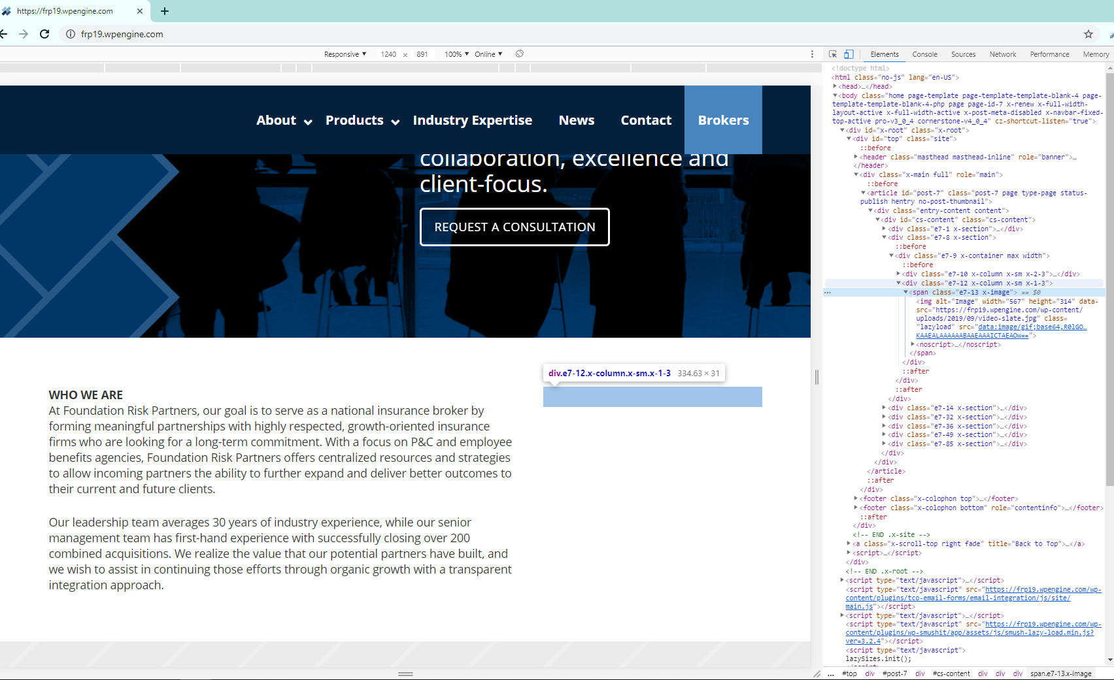Collapse the article post-7 node
The width and height of the screenshot is (1114, 680).
863,193
